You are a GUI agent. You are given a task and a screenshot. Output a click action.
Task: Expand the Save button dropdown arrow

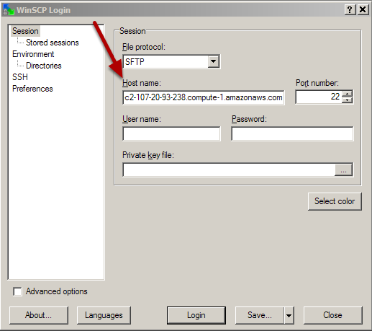coord(289,315)
